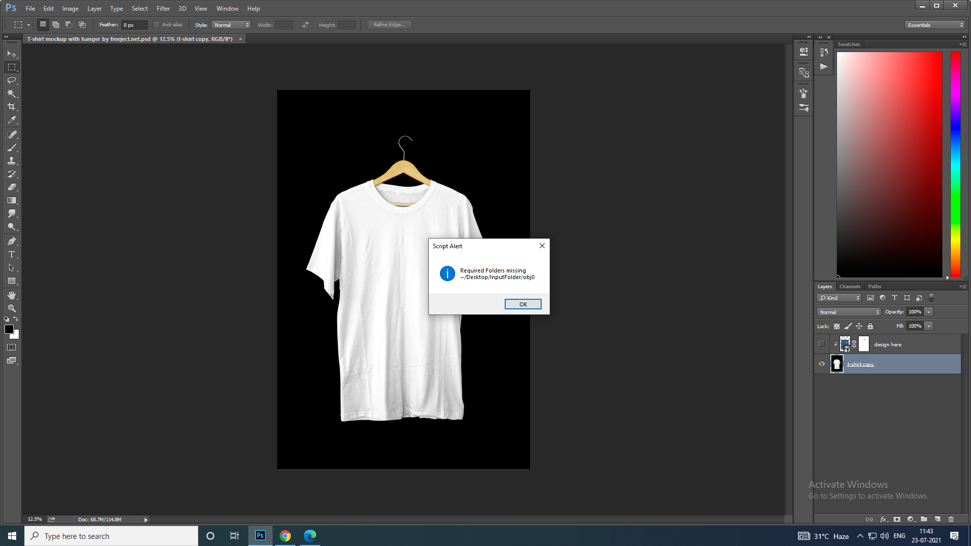Select the Horizontal Type tool
This screenshot has width=971, height=546.
(12, 254)
